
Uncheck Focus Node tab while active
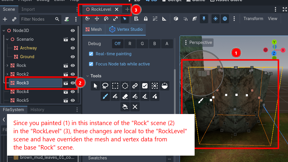coord(91,64)
